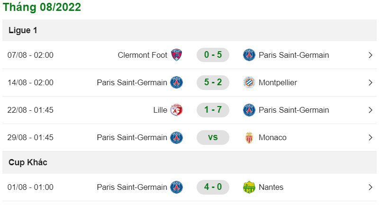Expand the Clermont Foot match arrow
The width and height of the screenshot is (380, 205).
point(371,55)
